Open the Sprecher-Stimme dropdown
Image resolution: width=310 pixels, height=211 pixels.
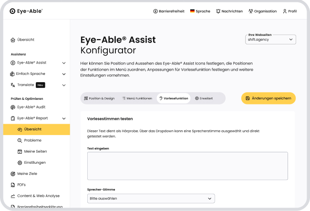pyautogui.click(x=151, y=198)
